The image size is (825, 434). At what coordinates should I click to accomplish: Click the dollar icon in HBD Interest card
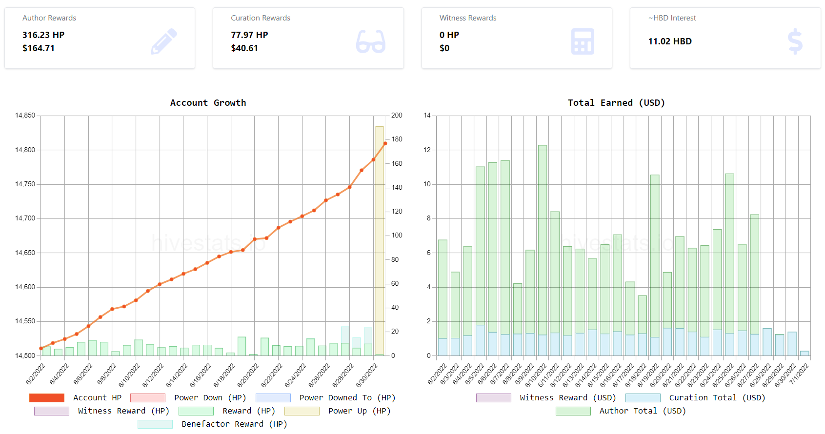(x=795, y=41)
